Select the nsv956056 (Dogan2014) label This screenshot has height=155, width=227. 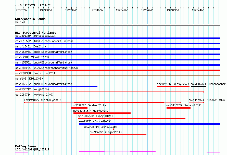[x=106, y=132]
